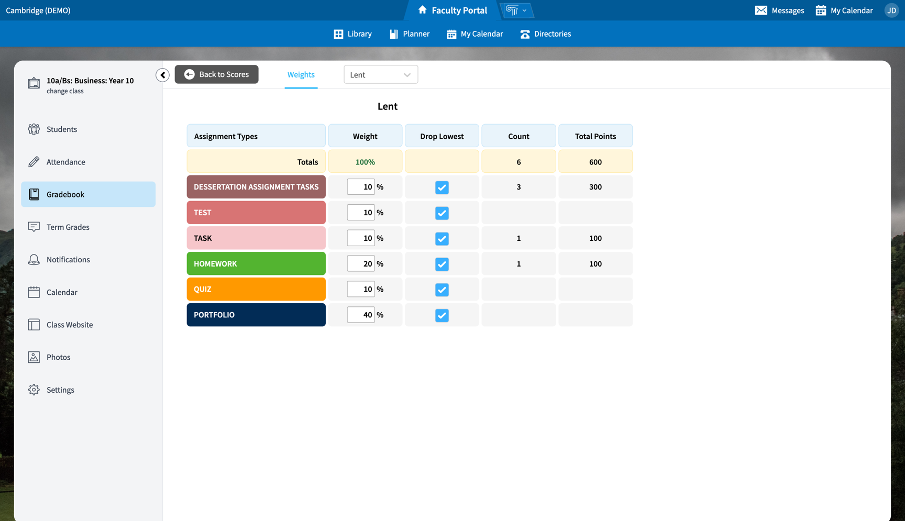Screen dimensions: 905x521
Task: Select the Class Website icon
Action: coord(34,325)
